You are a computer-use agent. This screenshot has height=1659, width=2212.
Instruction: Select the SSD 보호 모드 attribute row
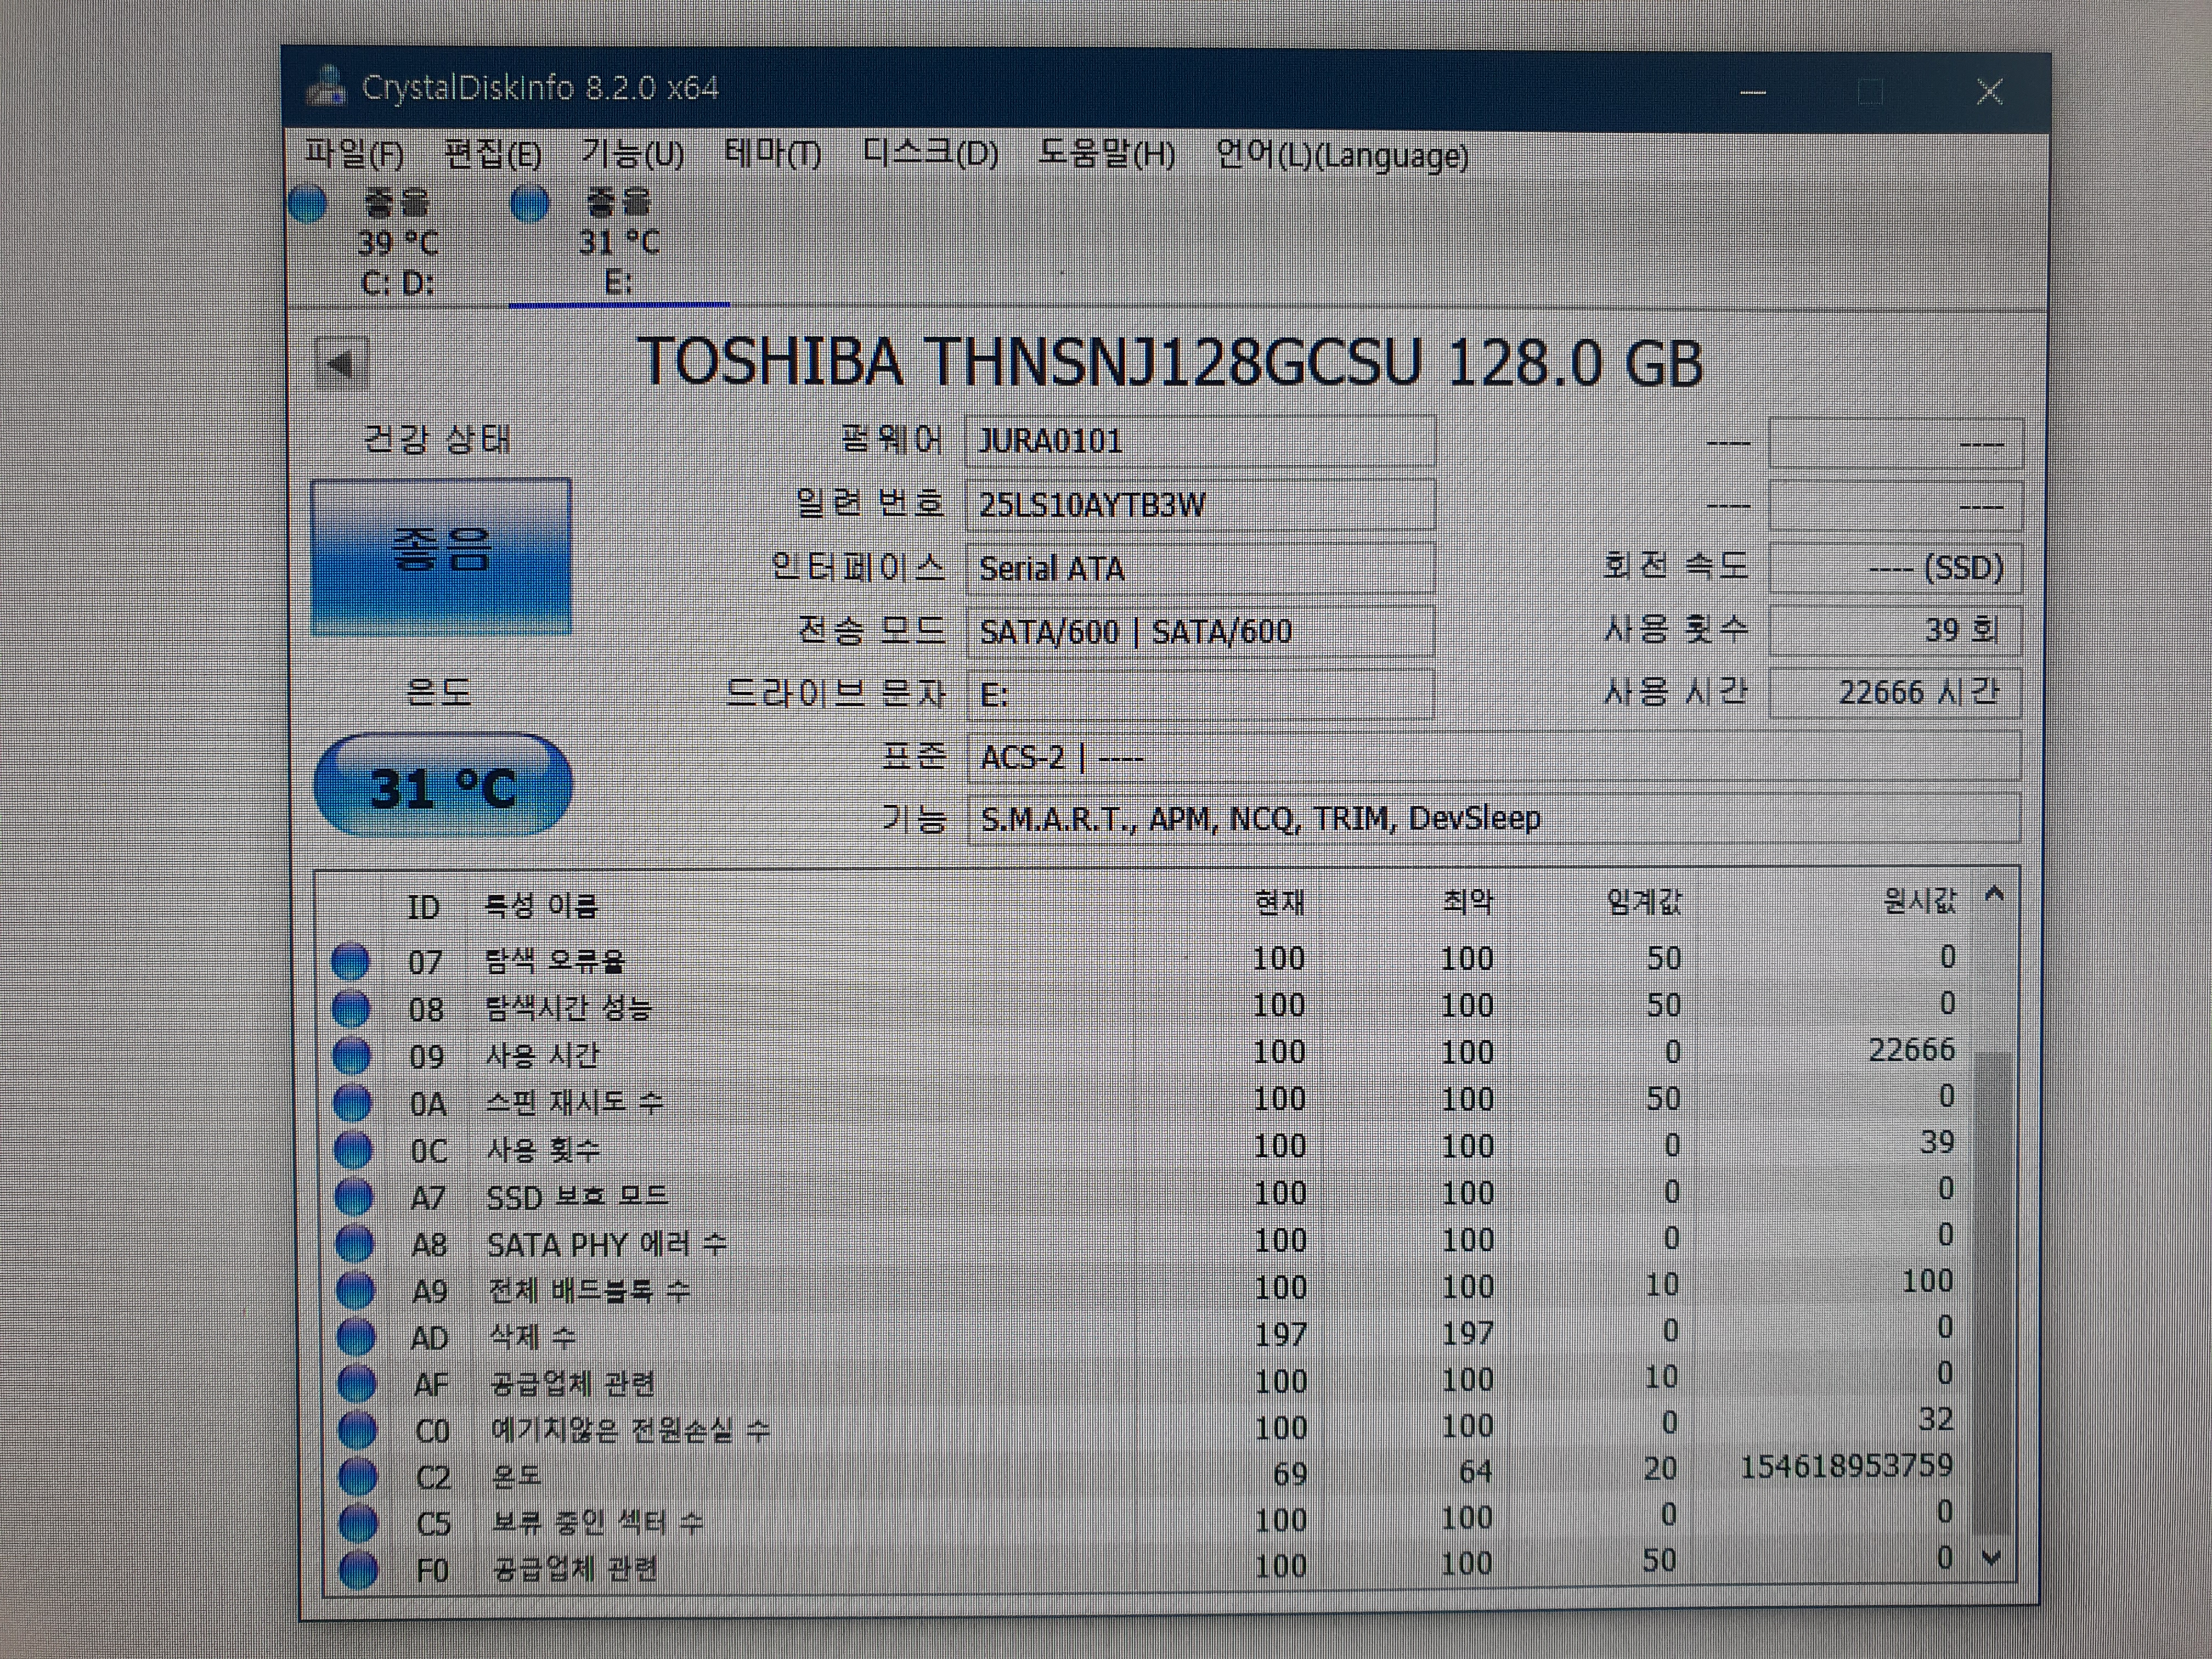1145,1194
